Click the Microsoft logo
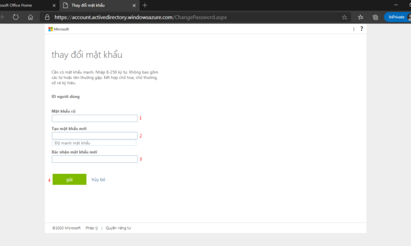The image size is (411, 246). pyautogui.click(x=59, y=29)
